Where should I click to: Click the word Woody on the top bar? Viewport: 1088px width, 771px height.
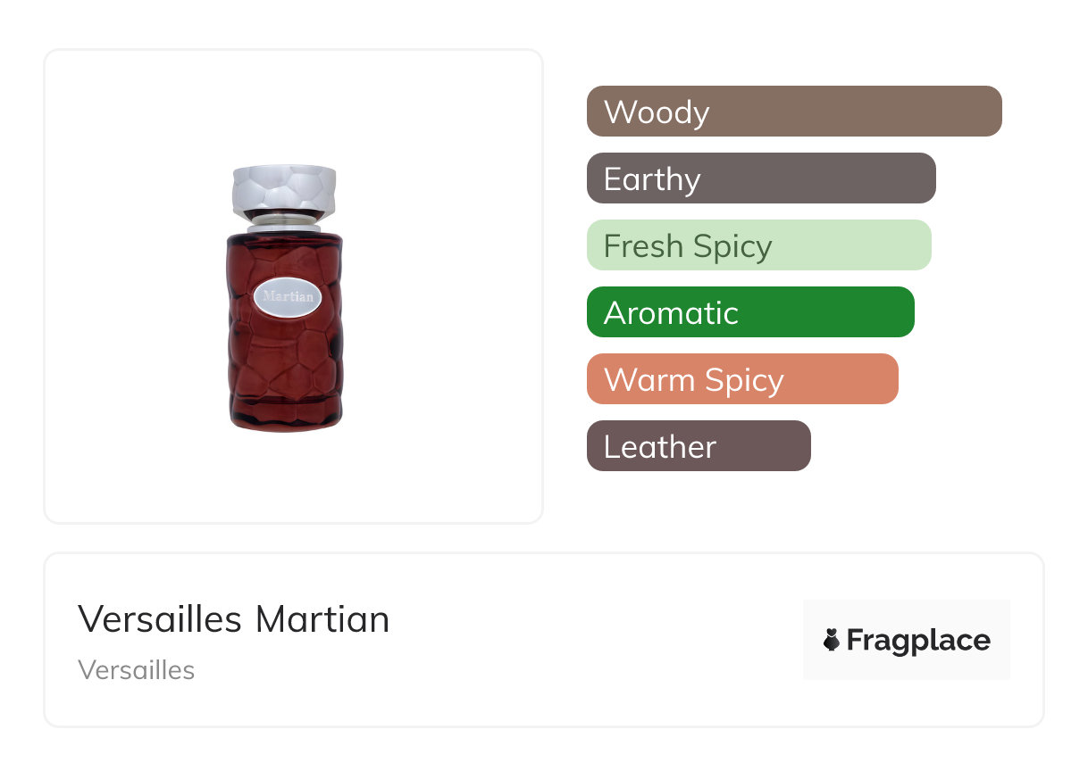tap(657, 112)
